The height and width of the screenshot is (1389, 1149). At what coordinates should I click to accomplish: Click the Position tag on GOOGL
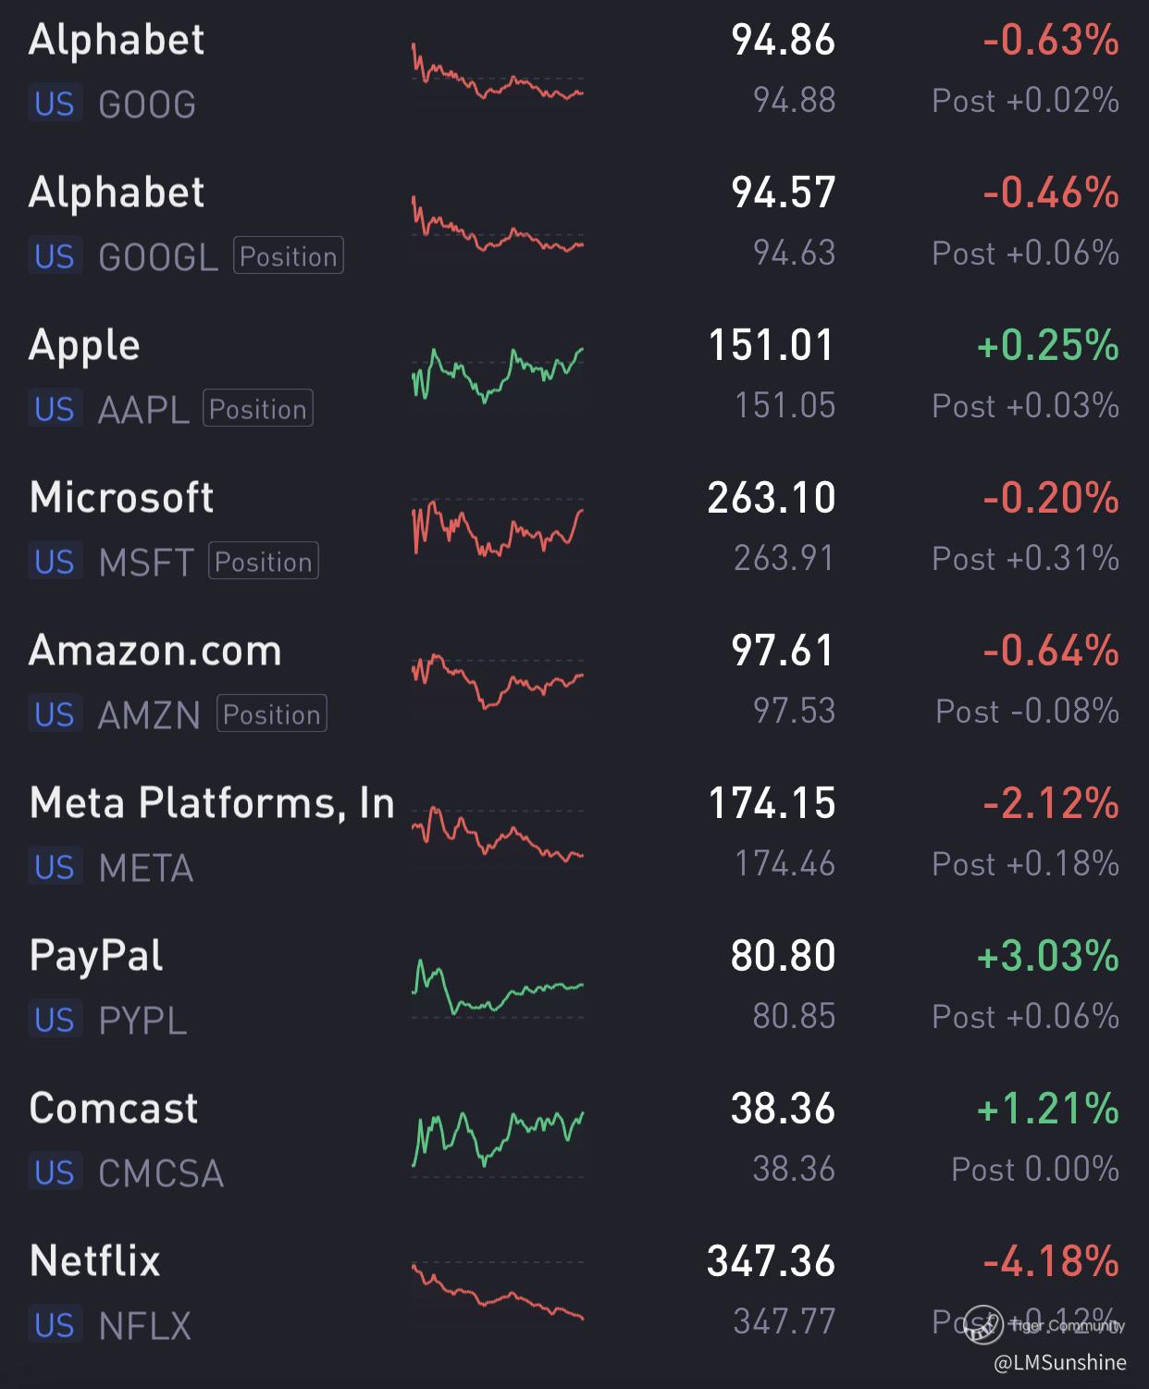pos(289,256)
